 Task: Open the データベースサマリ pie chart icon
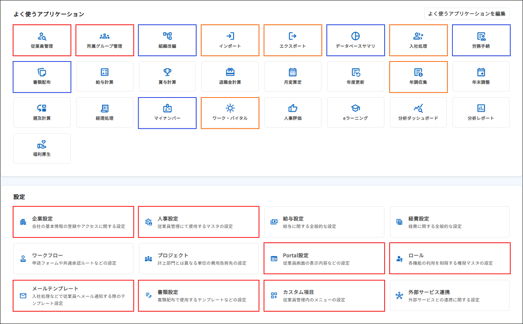[355, 36]
